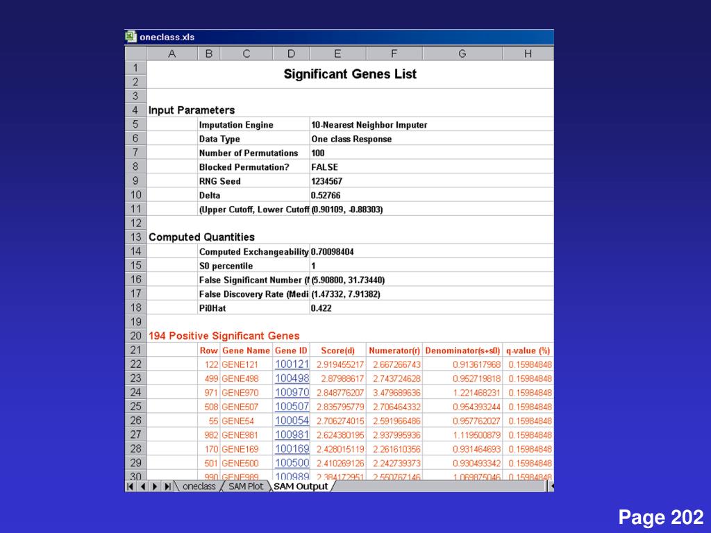Open gene ID link 100981
The image size is (711, 533).
click(x=292, y=434)
